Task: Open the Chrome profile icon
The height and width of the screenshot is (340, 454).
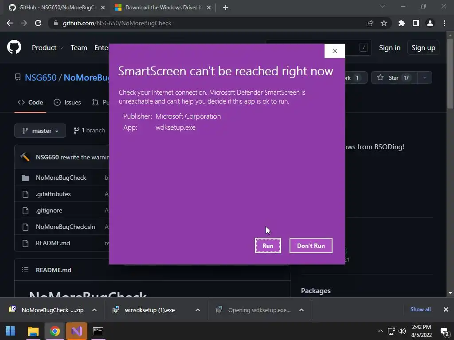Action: tap(430, 23)
